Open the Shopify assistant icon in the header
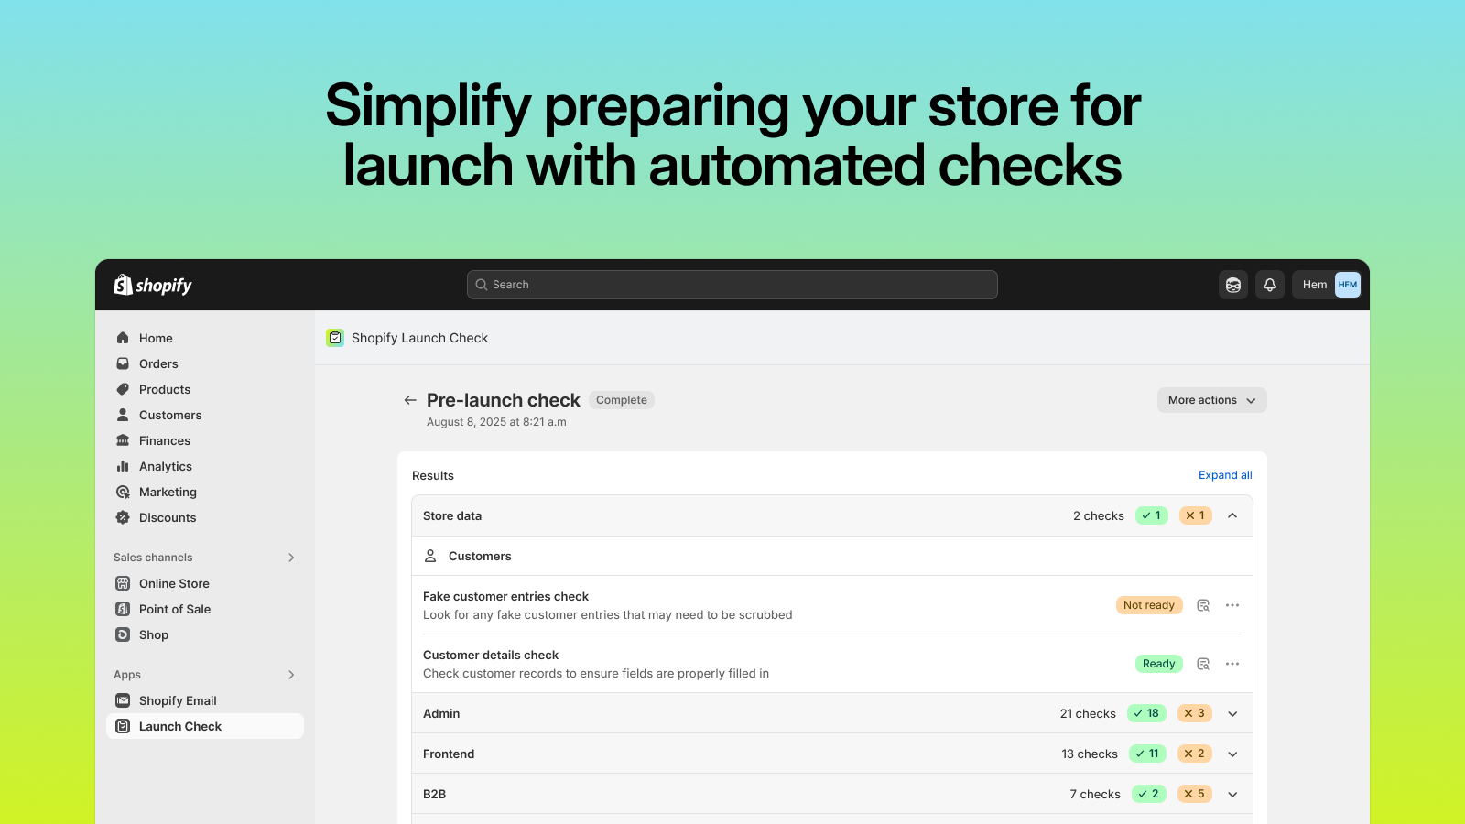Viewport: 1465px width, 824px height. pos(1233,285)
